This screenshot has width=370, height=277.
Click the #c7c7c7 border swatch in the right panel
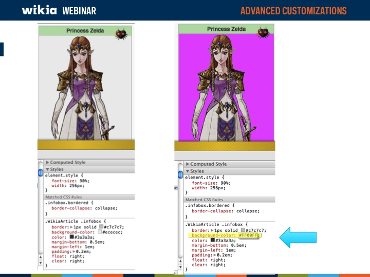pyautogui.click(x=243, y=230)
